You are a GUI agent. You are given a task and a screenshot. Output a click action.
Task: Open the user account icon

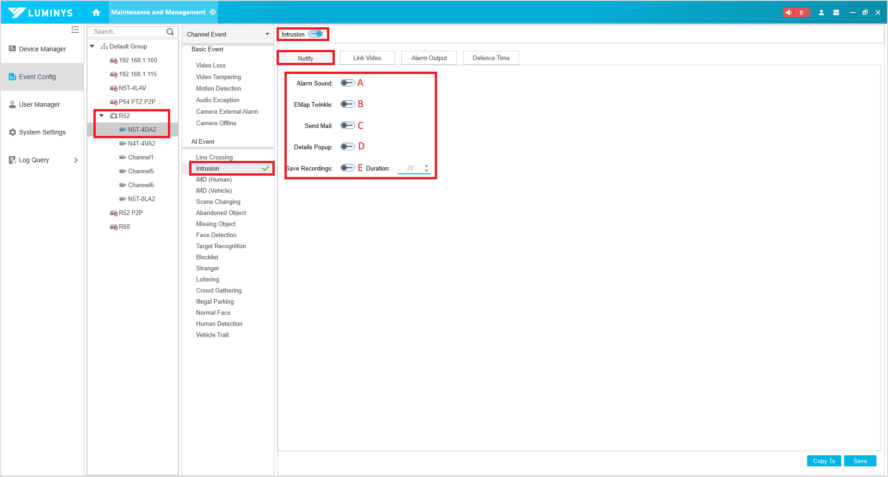(x=821, y=12)
